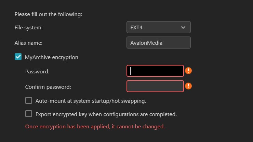Tick the Export encrypted key checkbox

click(x=29, y=114)
